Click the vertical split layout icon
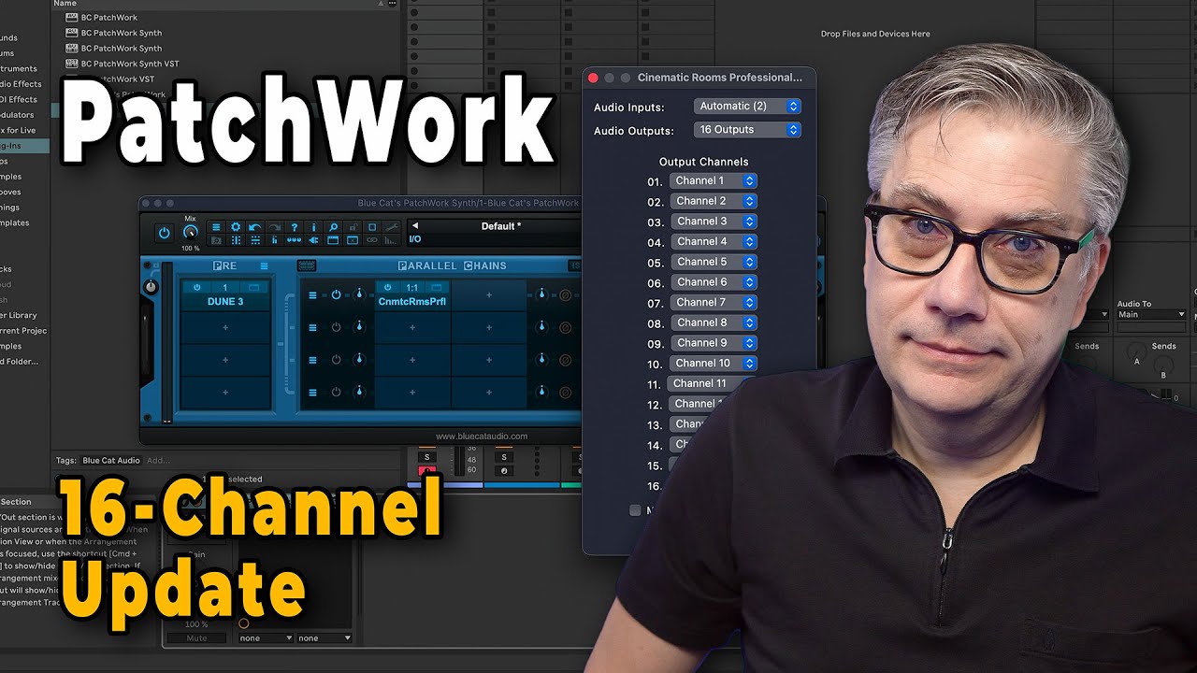The height and width of the screenshot is (673, 1197). [x=236, y=240]
